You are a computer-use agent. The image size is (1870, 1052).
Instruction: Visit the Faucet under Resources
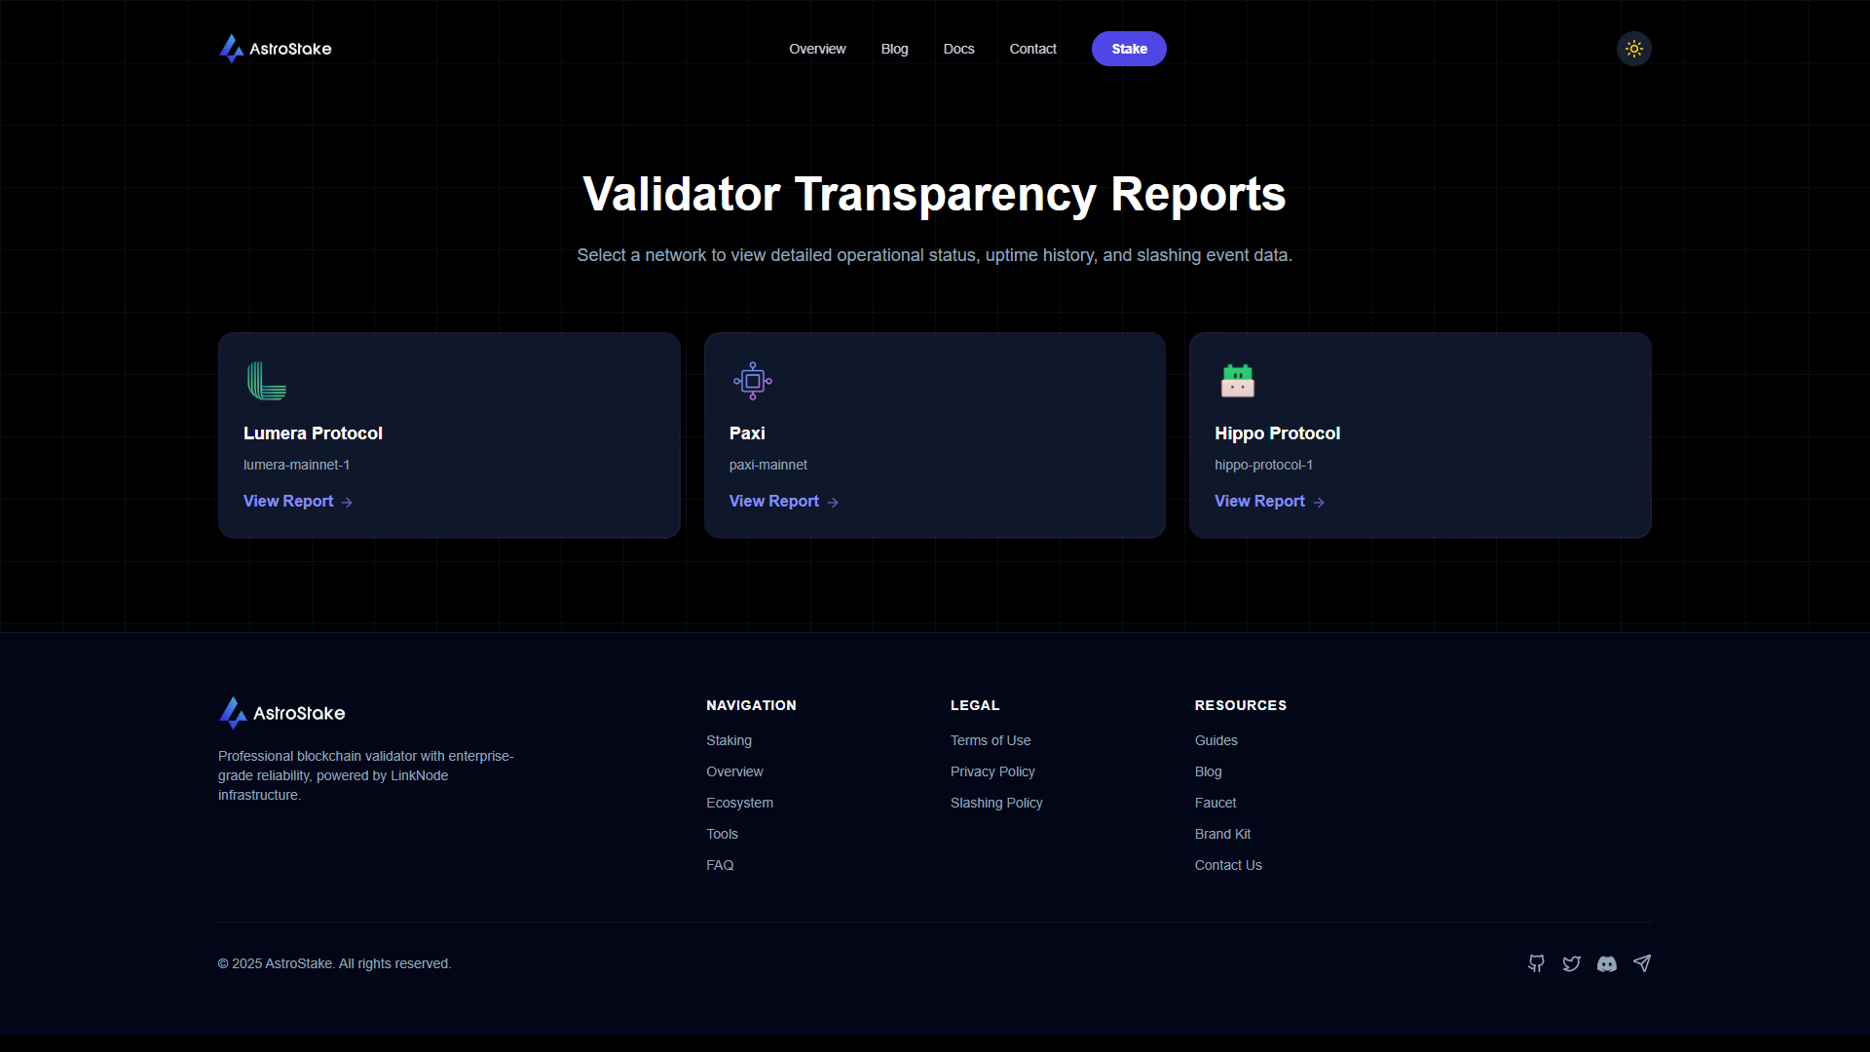coord(1215,803)
